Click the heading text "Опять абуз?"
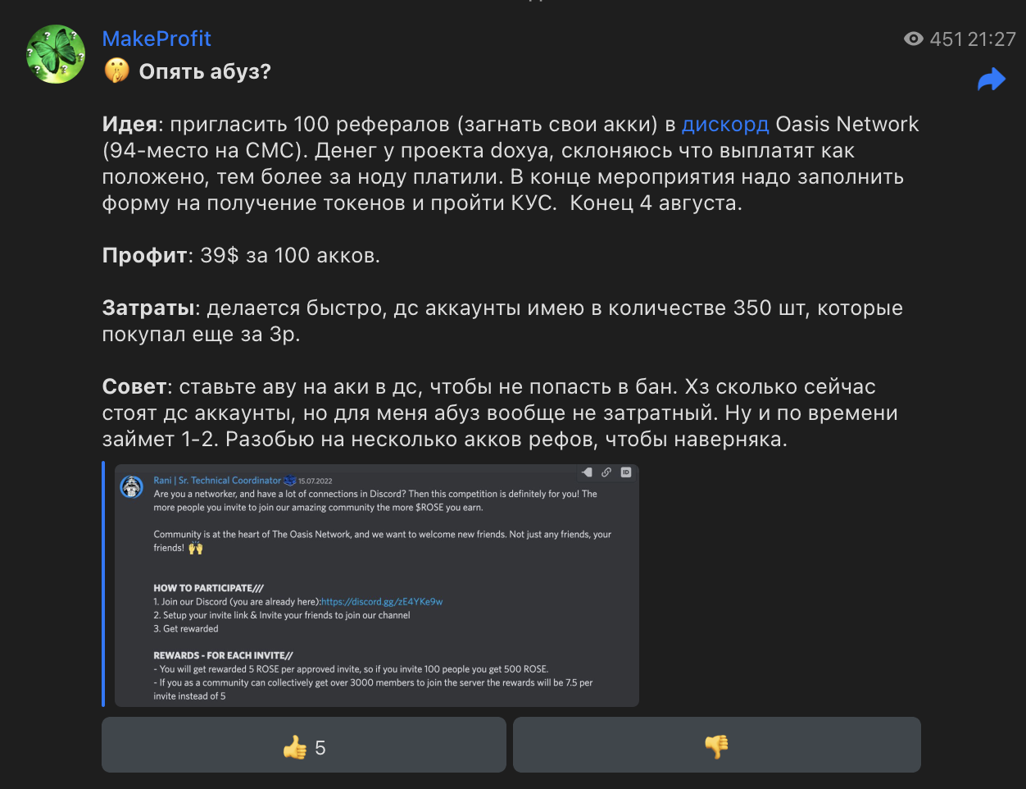Screen dimensions: 1026x789 pos(205,72)
